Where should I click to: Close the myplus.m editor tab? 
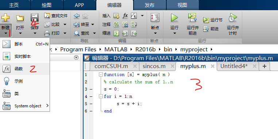click(213, 66)
